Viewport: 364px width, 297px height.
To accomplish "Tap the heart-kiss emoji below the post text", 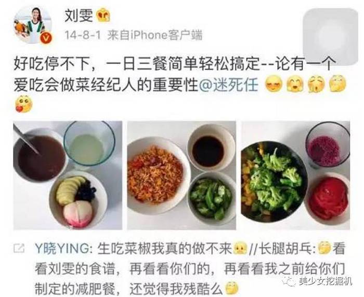I will coord(23,104).
